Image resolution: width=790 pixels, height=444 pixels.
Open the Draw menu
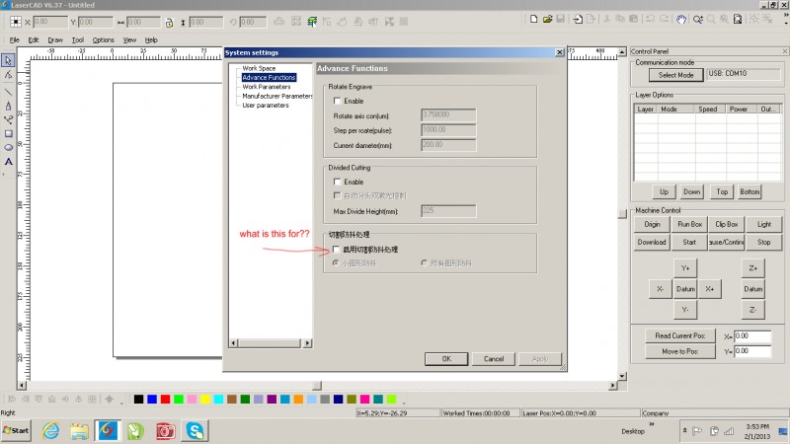point(55,39)
